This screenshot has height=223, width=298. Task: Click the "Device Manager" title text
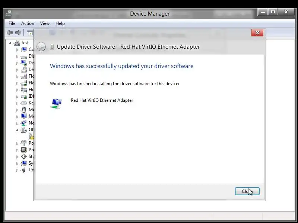150,14
